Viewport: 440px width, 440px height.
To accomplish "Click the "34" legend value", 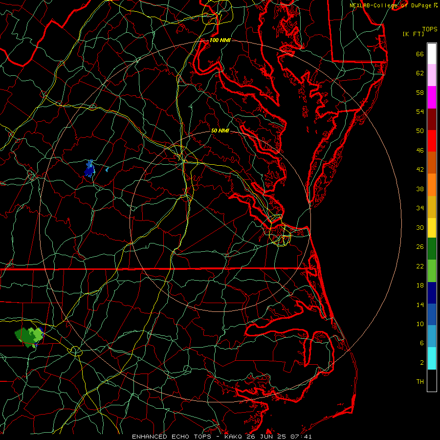I will (x=420, y=208).
